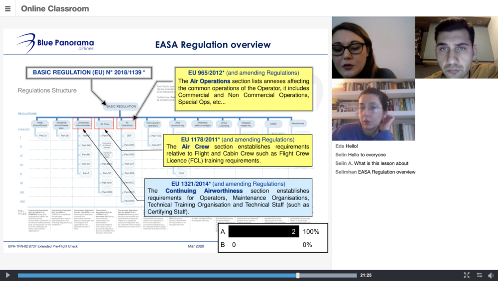This screenshot has height=281, width=498.
Task: Click the EASA Regulation overview slide
Action: tap(165, 140)
